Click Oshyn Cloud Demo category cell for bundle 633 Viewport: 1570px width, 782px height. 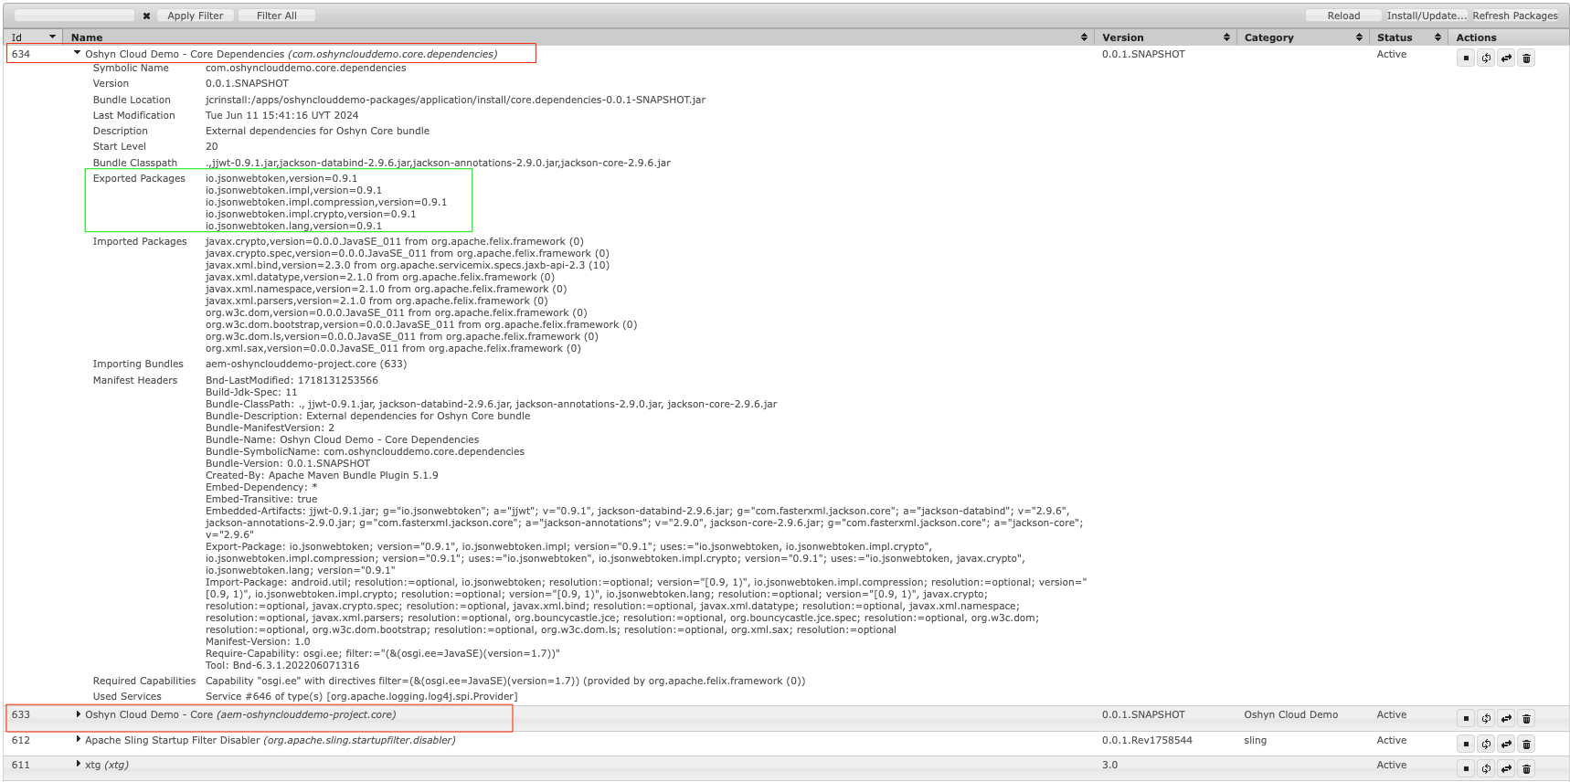(x=1290, y=714)
